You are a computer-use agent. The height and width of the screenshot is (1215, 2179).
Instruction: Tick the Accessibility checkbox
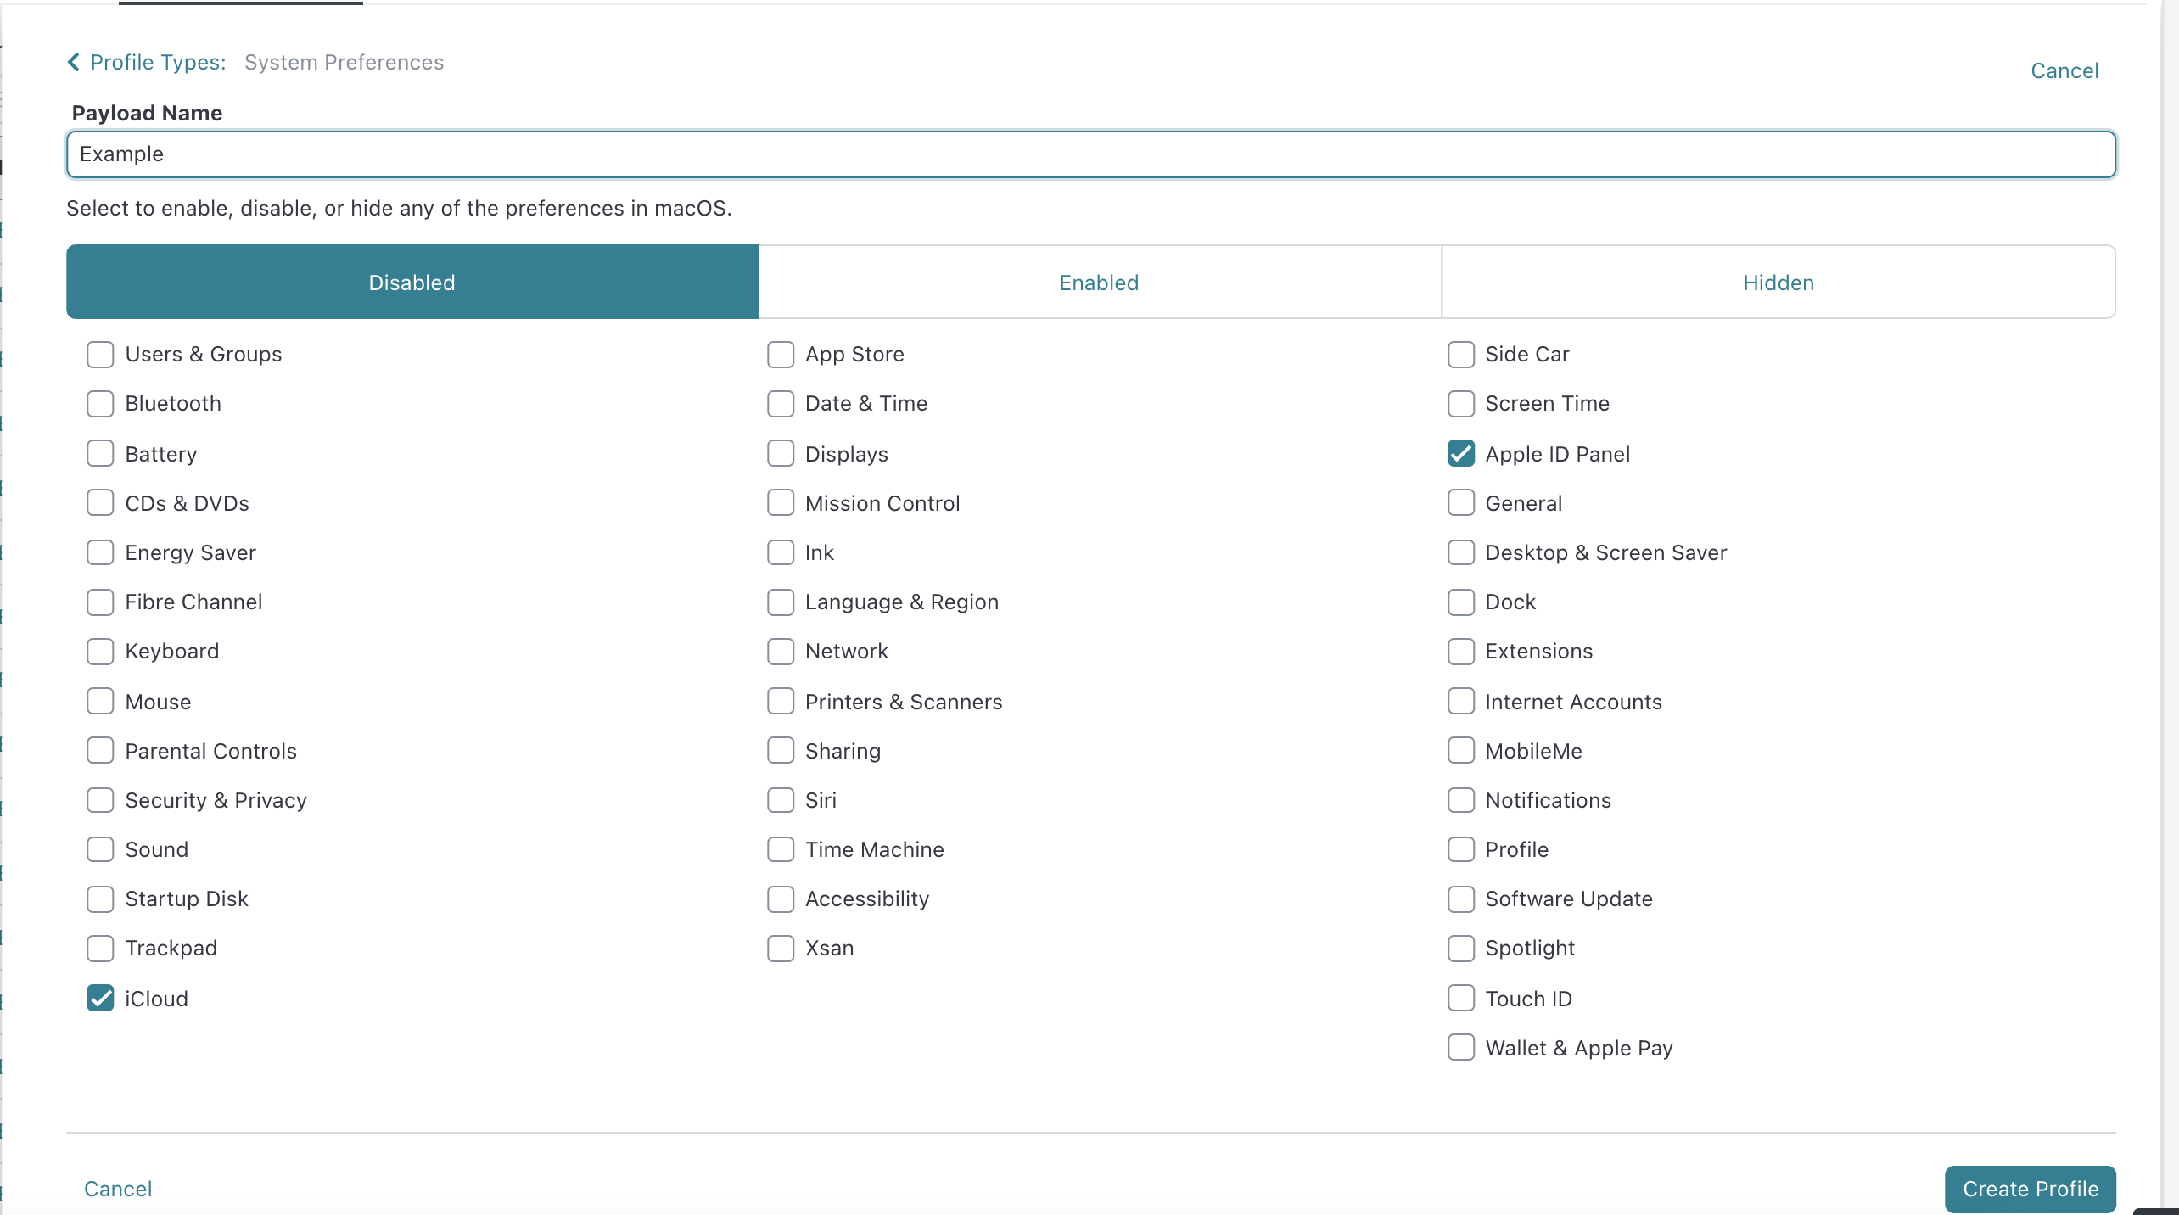pyautogui.click(x=781, y=899)
